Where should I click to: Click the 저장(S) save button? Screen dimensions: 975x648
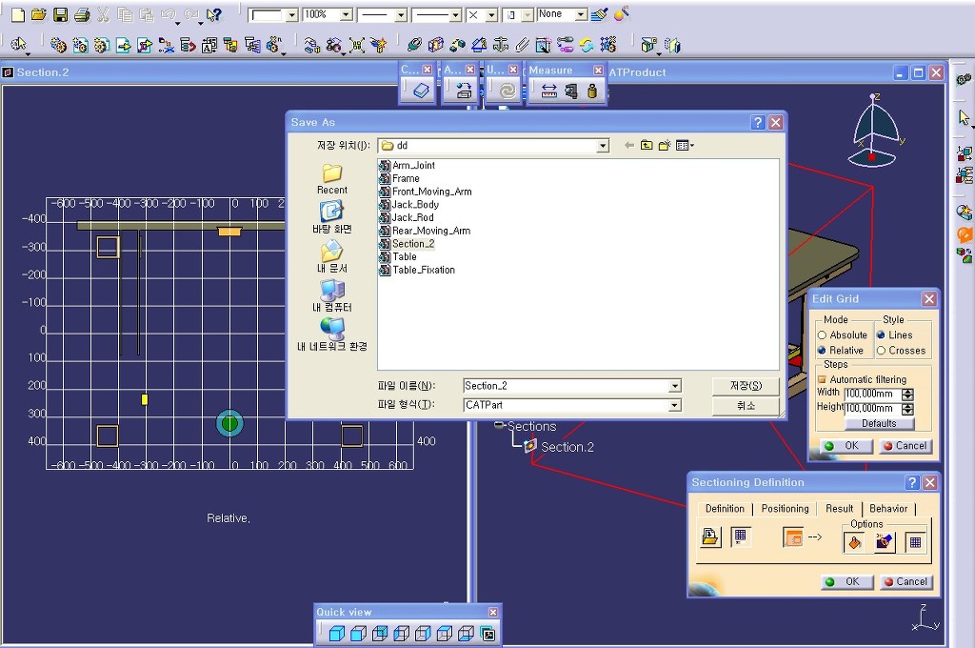tap(746, 386)
